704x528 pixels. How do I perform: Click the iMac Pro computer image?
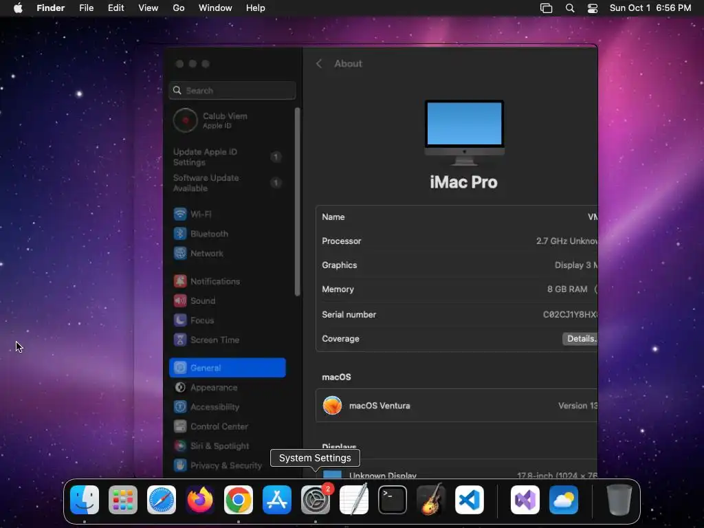464,133
